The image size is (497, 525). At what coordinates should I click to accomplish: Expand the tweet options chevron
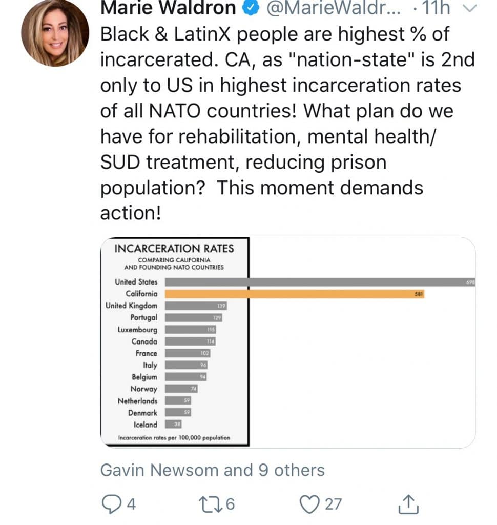click(x=469, y=8)
